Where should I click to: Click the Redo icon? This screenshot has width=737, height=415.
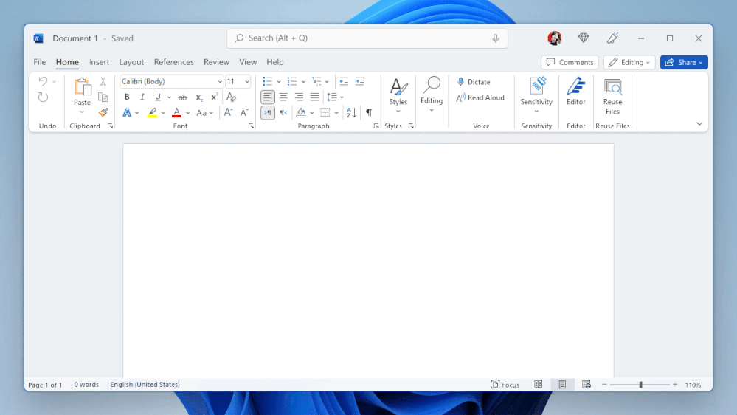43,97
